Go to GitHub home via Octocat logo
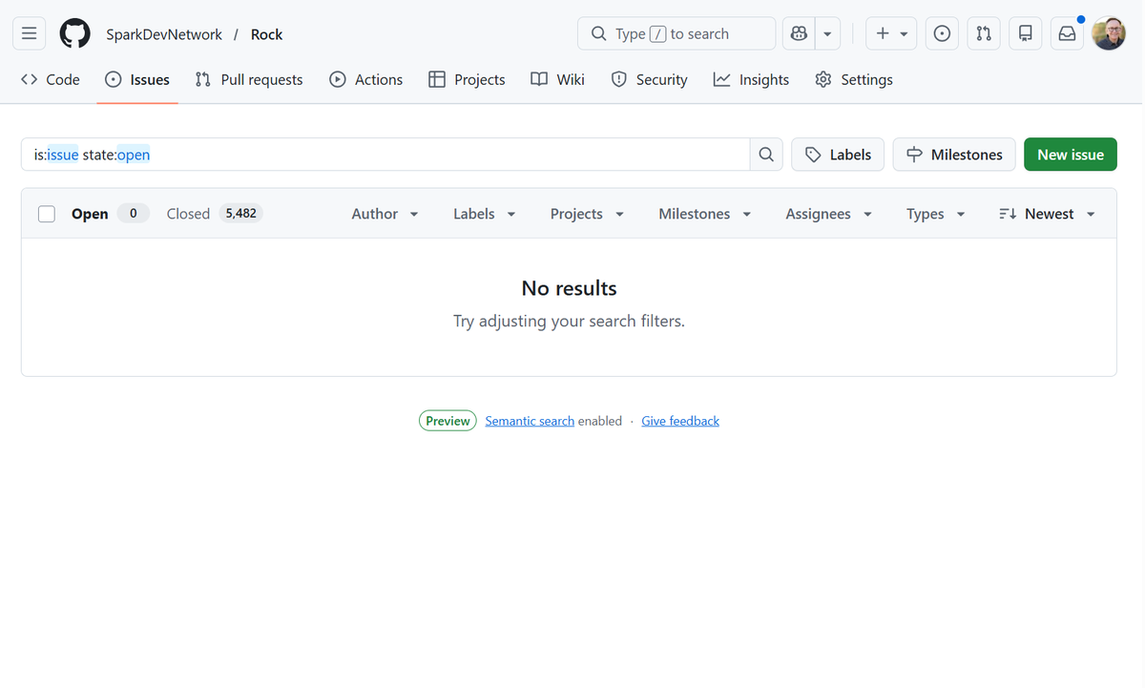Image resolution: width=1145 pixels, height=688 pixels. click(x=75, y=33)
